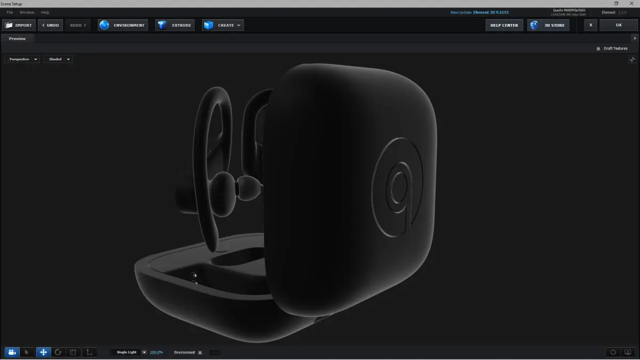Click the monitor display icon at bottom right
Viewport: 640px width, 360px height.
click(628, 352)
